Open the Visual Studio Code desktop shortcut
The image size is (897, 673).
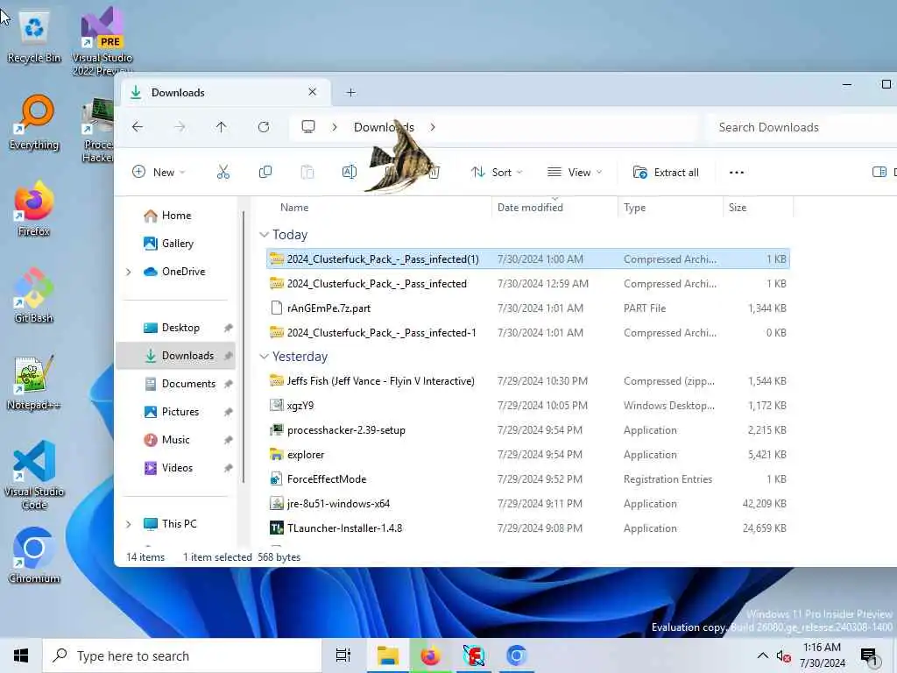[x=34, y=475]
